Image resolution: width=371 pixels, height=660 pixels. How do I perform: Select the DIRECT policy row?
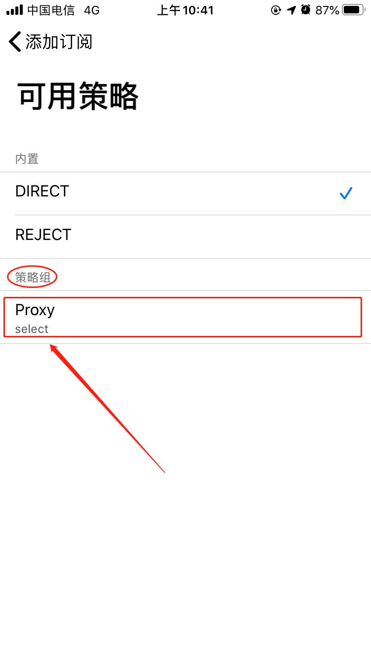click(x=185, y=193)
